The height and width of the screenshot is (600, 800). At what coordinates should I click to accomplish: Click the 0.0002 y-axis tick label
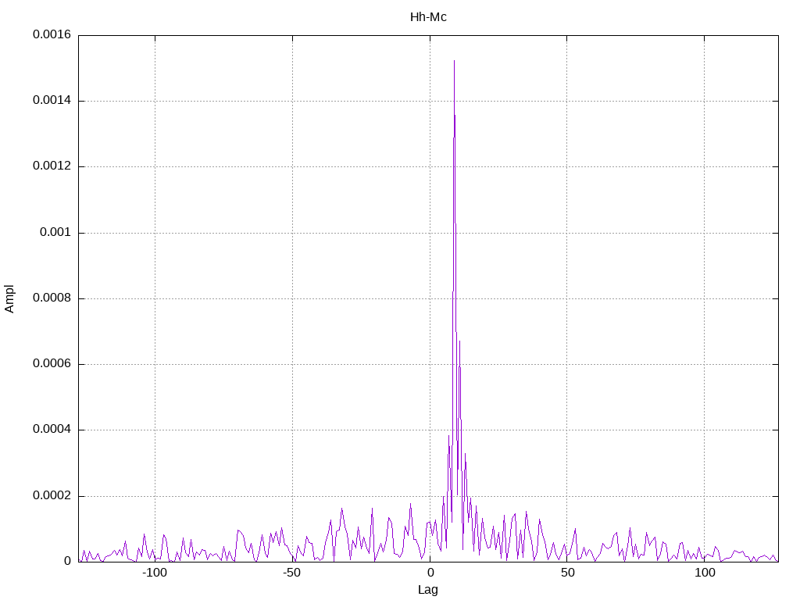(x=52, y=495)
